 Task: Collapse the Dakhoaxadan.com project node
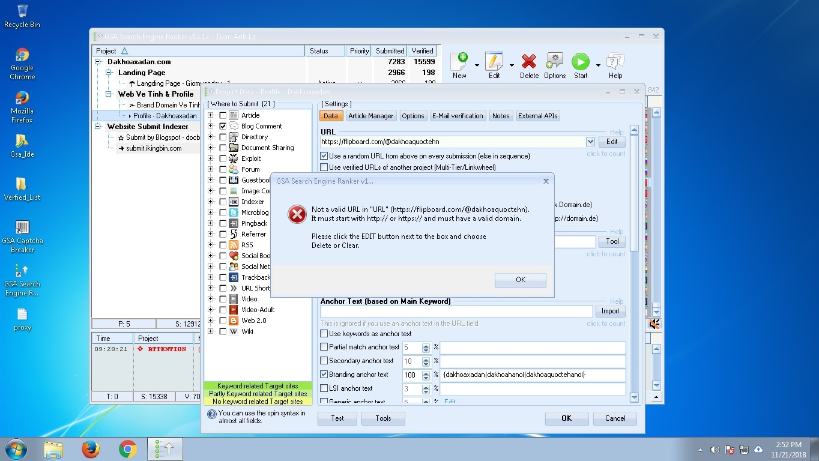coord(98,62)
